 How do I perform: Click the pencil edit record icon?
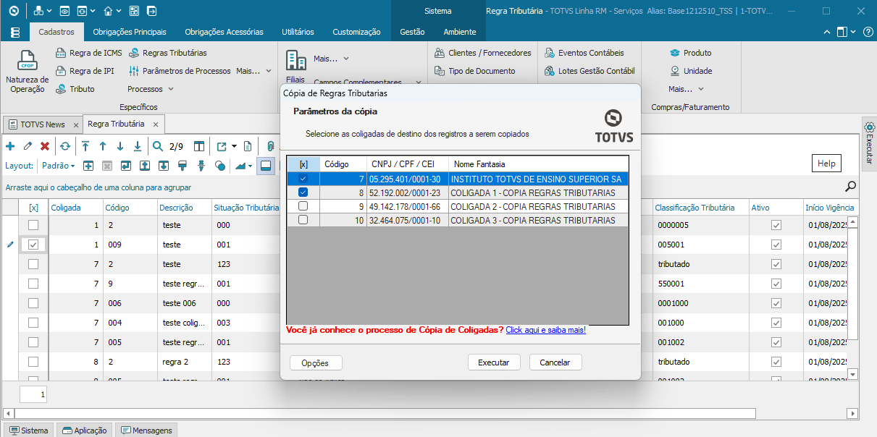[28, 146]
